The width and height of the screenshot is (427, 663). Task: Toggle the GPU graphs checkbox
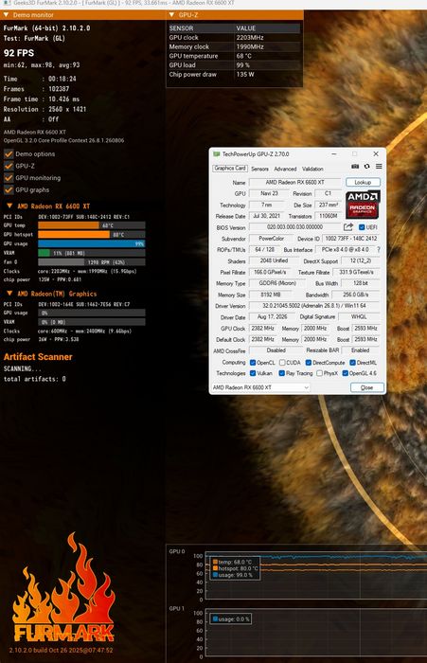pyautogui.click(x=9, y=189)
